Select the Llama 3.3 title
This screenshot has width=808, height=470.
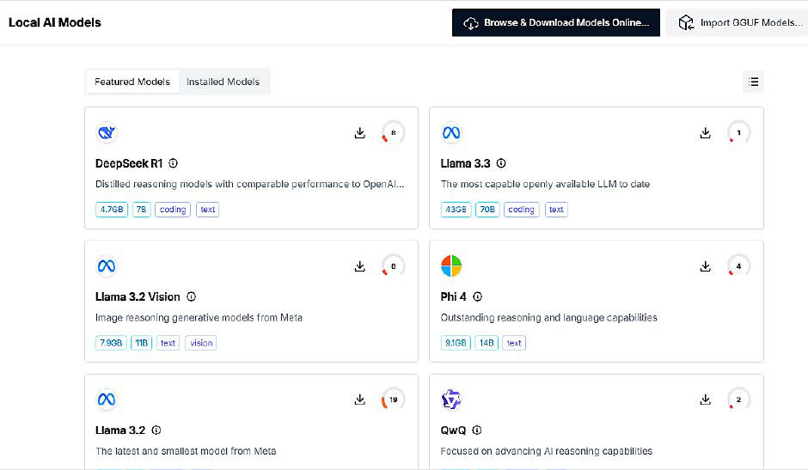click(x=465, y=163)
